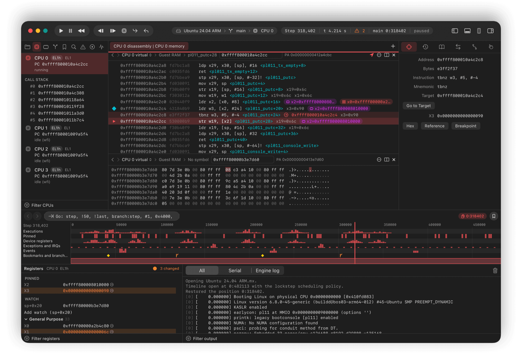Clear output with the trash icon

tap(495, 271)
